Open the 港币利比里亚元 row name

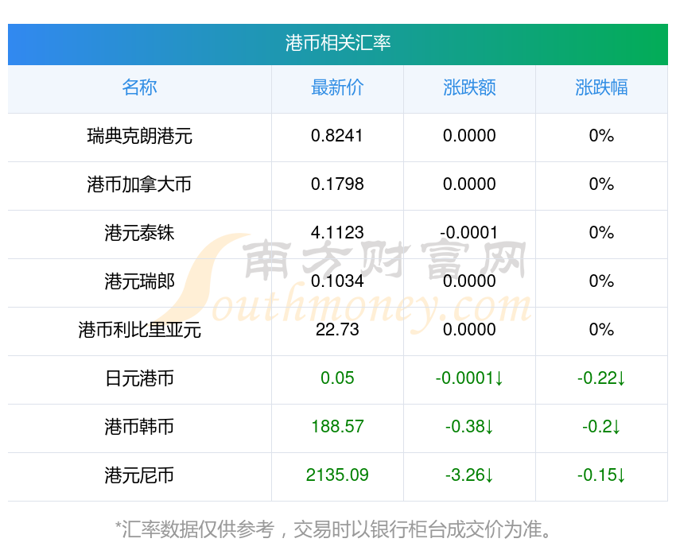coord(139,330)
